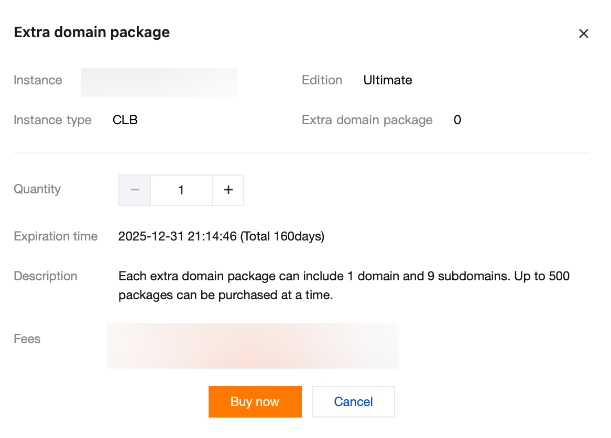611x438 pixels.
Task: Click the blurred Fees amount area
Action: [253, 346]
